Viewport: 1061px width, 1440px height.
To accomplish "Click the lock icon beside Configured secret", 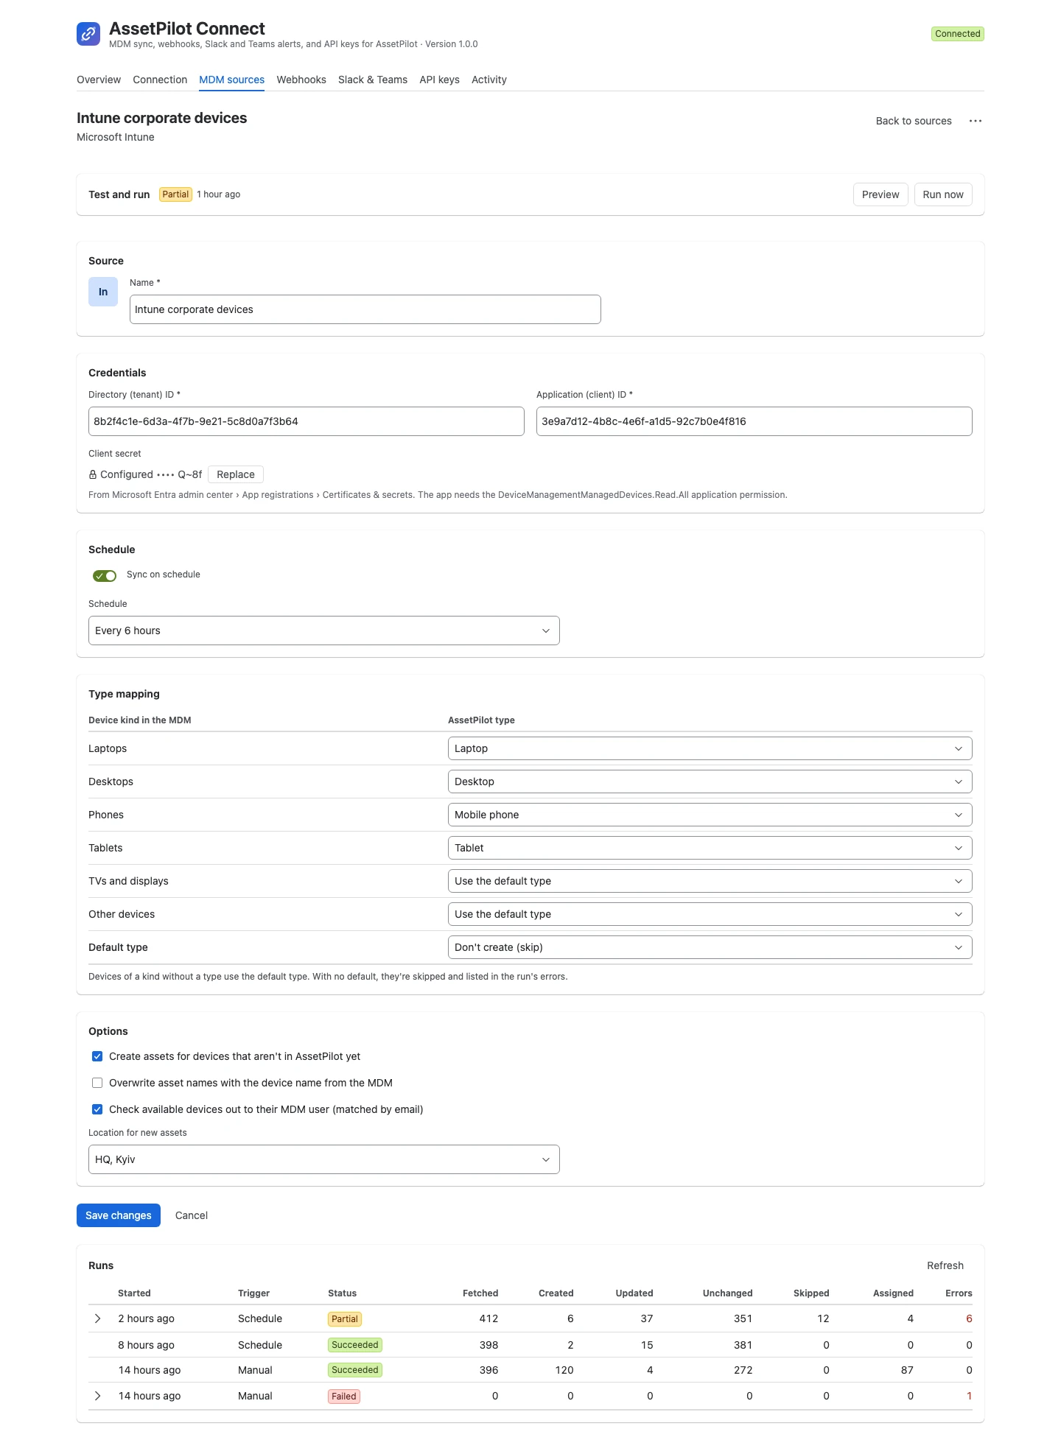I will 93,475.
